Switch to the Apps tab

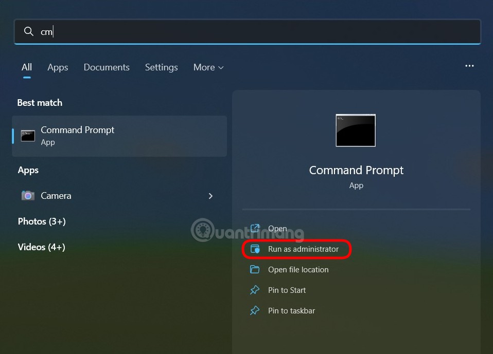(58, 67)
